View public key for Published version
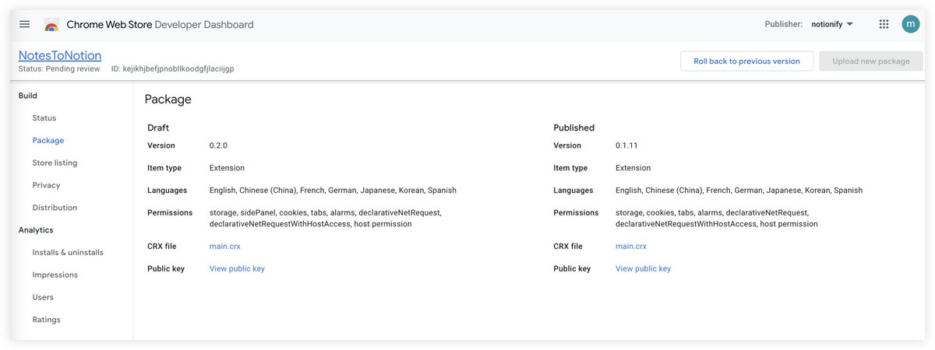 pyautogui.click(x=643, y=269)
